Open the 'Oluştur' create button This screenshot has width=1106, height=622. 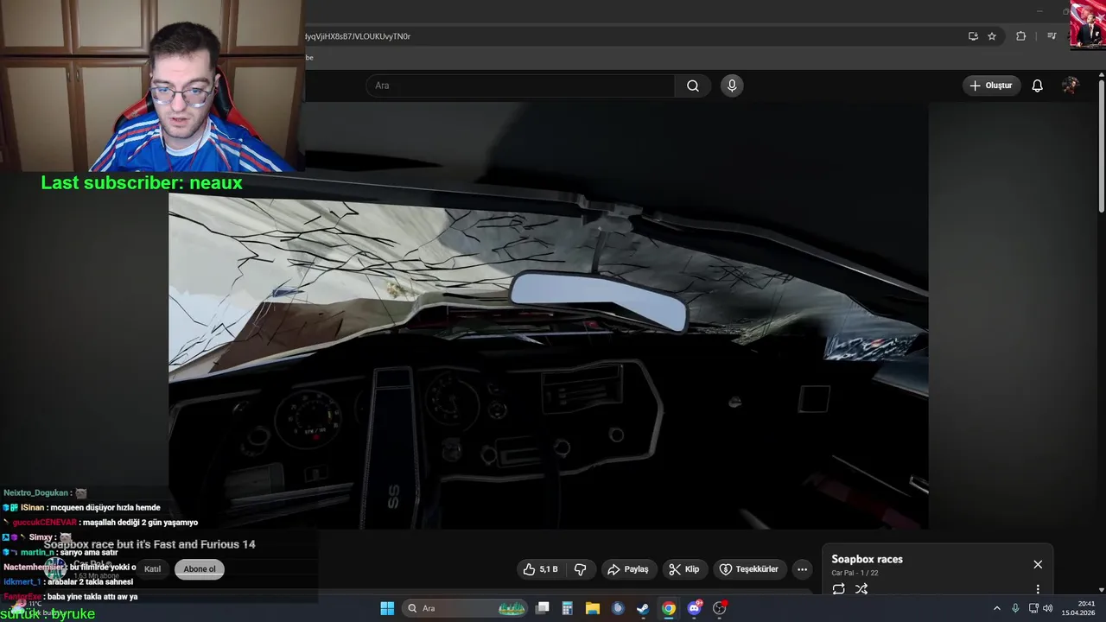pos(992,86)
